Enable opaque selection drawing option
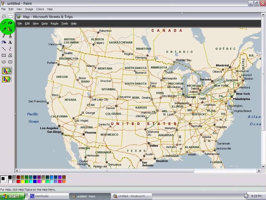 click(7, 71)
